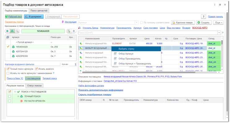Image resolution: width=230 pixels, height=123 pixels.
Task: Switch to the Поиск запчастей tab
Action: click(x=39, y=11)
